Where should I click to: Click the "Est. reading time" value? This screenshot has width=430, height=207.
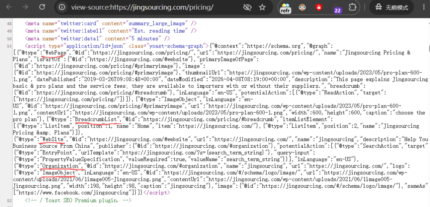pos(160,31)
